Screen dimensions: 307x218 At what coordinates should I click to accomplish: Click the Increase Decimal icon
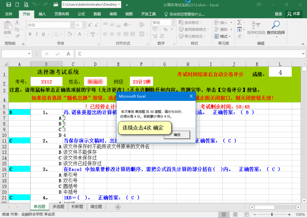(155, 36)
